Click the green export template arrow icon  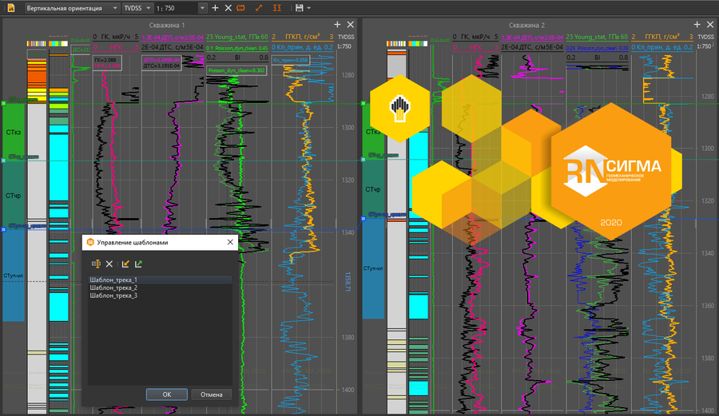[138, 263]
